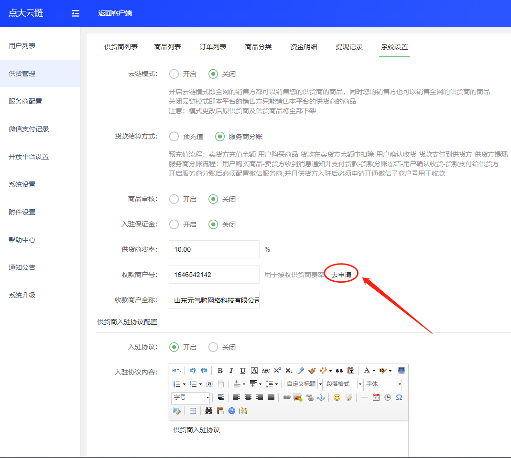Clear formatting with eraser icon
This screenshot has width=511, height=458.
tap(301, 371)
